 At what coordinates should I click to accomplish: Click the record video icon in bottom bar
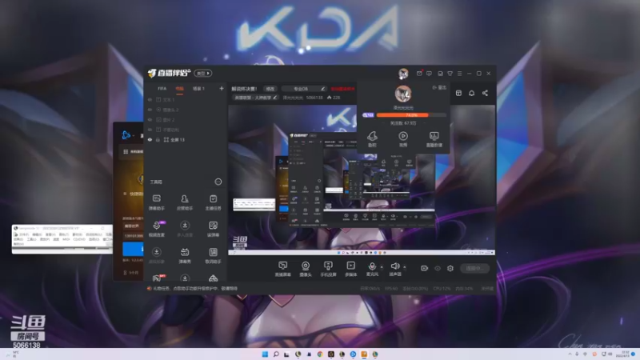tap(425, 268)
